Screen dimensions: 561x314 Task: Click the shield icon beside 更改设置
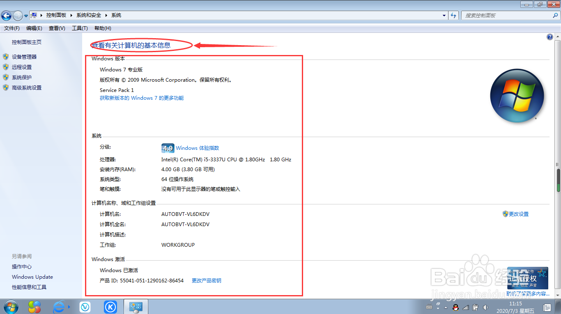[x=506, y=214]
